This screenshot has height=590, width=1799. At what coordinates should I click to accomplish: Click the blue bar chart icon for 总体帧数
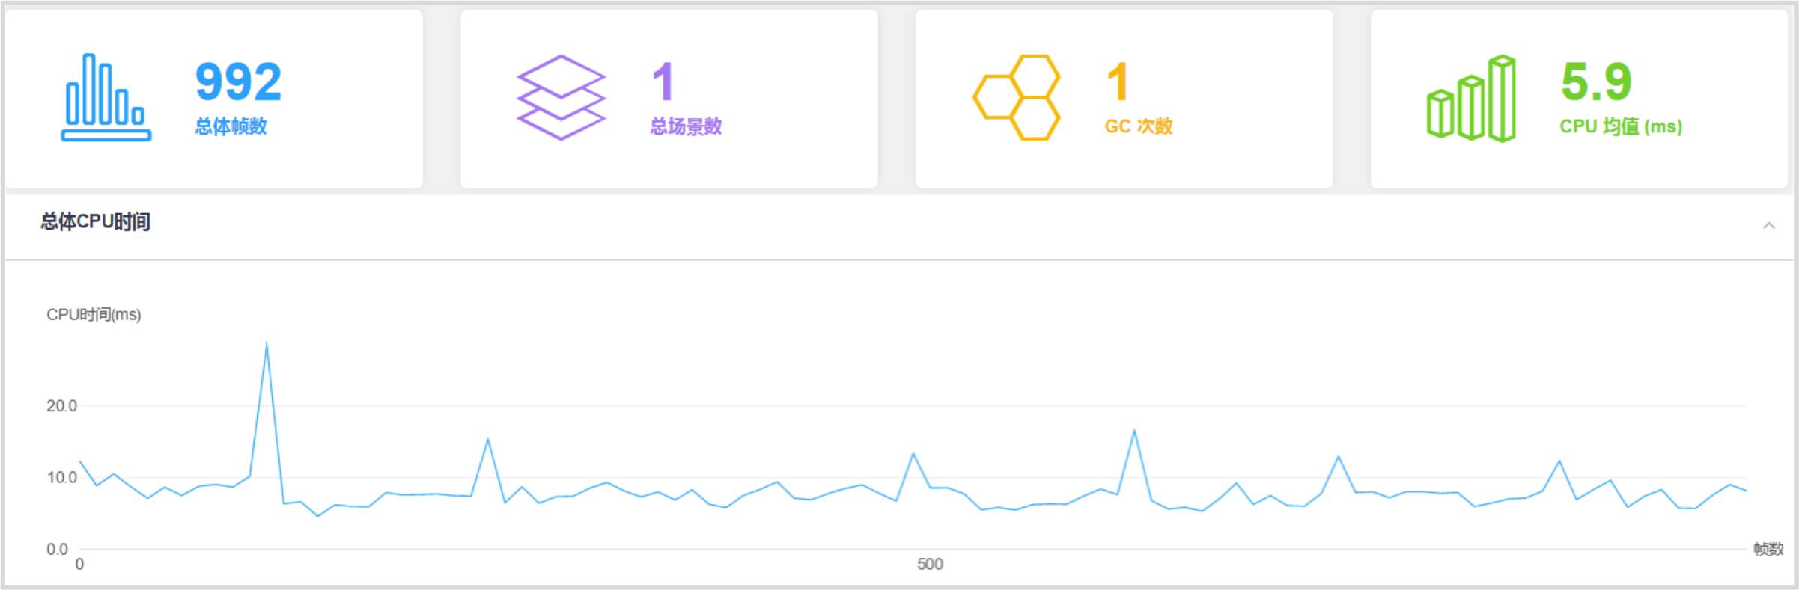[106, 97]
